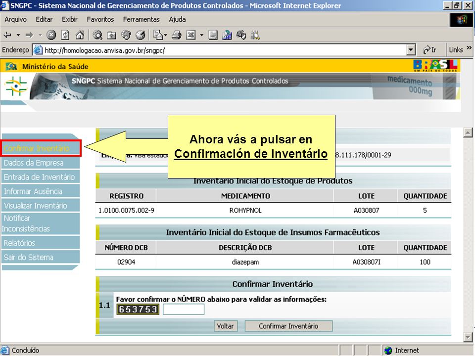
Task: Click the Internet Explorer title bar icon
Action: pyautogui.click(x=5, y=5)
